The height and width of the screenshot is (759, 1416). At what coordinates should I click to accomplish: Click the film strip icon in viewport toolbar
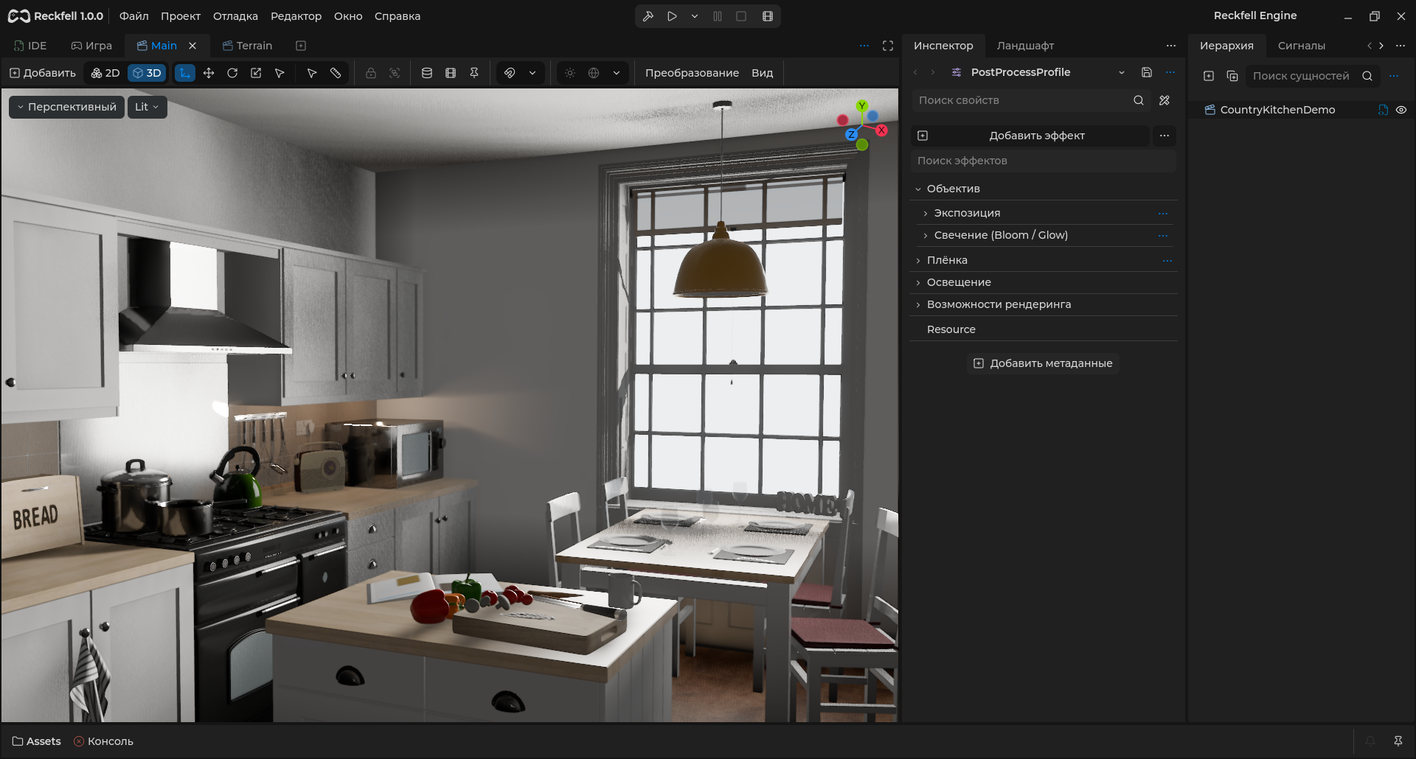click(x=451, y=73)
